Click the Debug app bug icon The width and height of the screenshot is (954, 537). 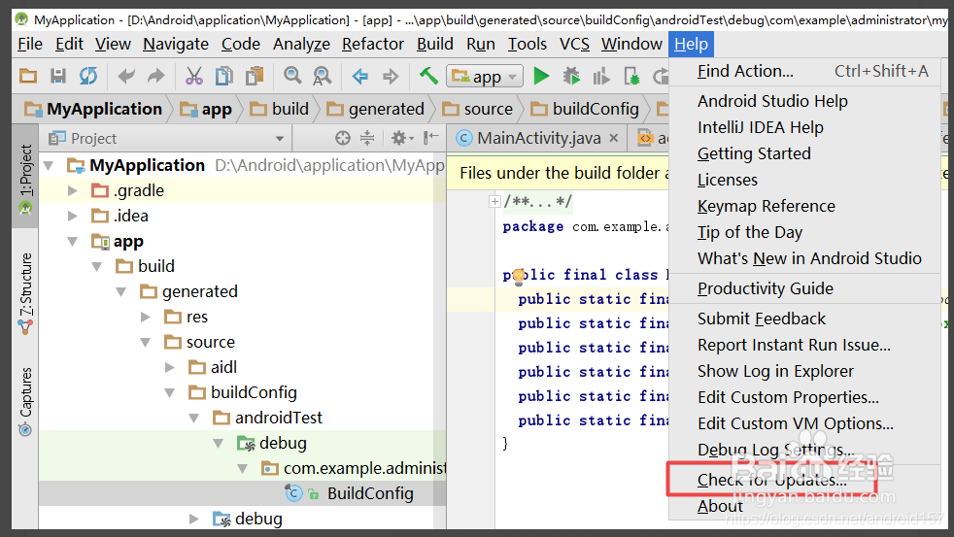coord(571,76)
